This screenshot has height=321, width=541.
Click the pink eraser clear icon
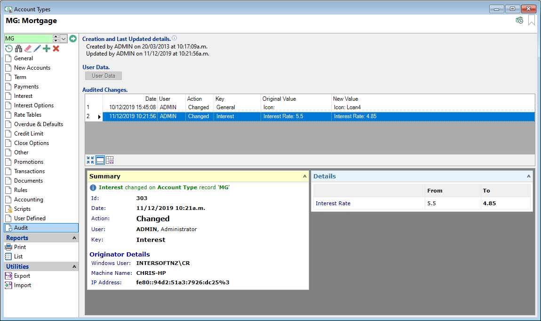coord(28,48)
